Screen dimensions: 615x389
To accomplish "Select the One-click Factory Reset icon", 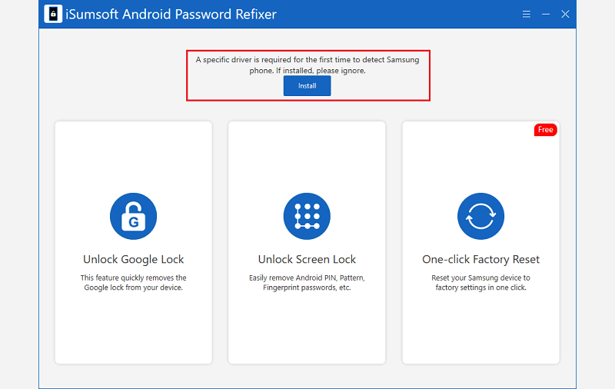I will tap(481, 216).
